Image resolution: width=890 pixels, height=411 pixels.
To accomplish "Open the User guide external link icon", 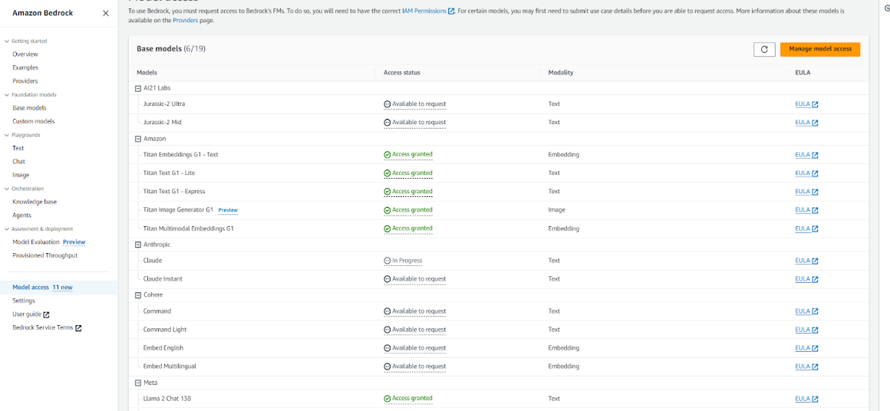I will click(46, 314).
